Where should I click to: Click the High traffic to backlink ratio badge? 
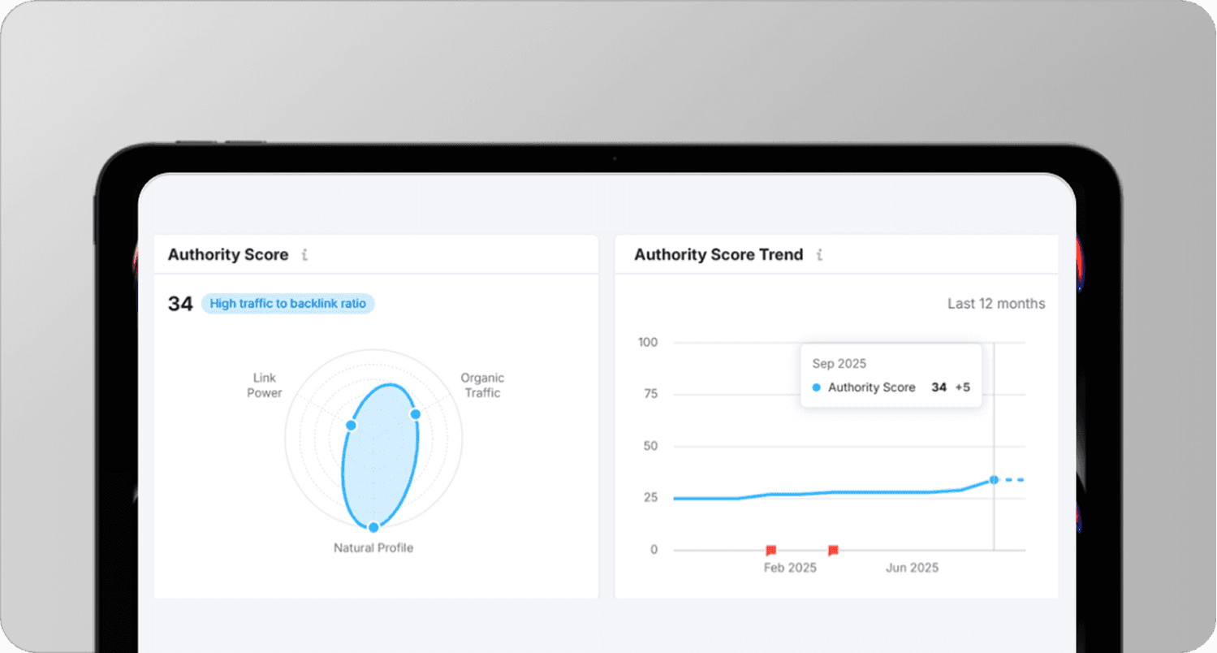288,304
